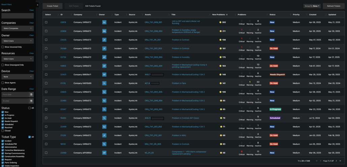Uncheck the Ticket Type All checkbox
347x167 pixels.
tap(29, 137)
